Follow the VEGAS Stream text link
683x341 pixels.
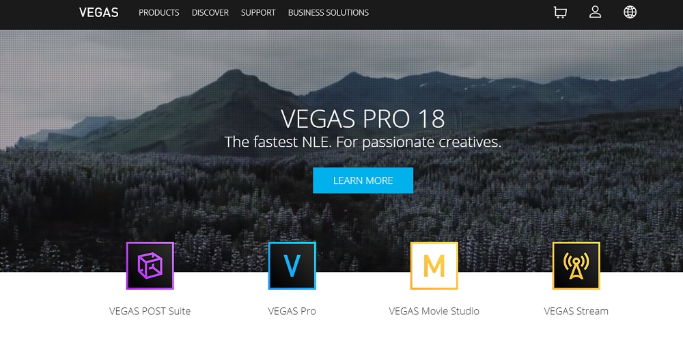(576, 312)
